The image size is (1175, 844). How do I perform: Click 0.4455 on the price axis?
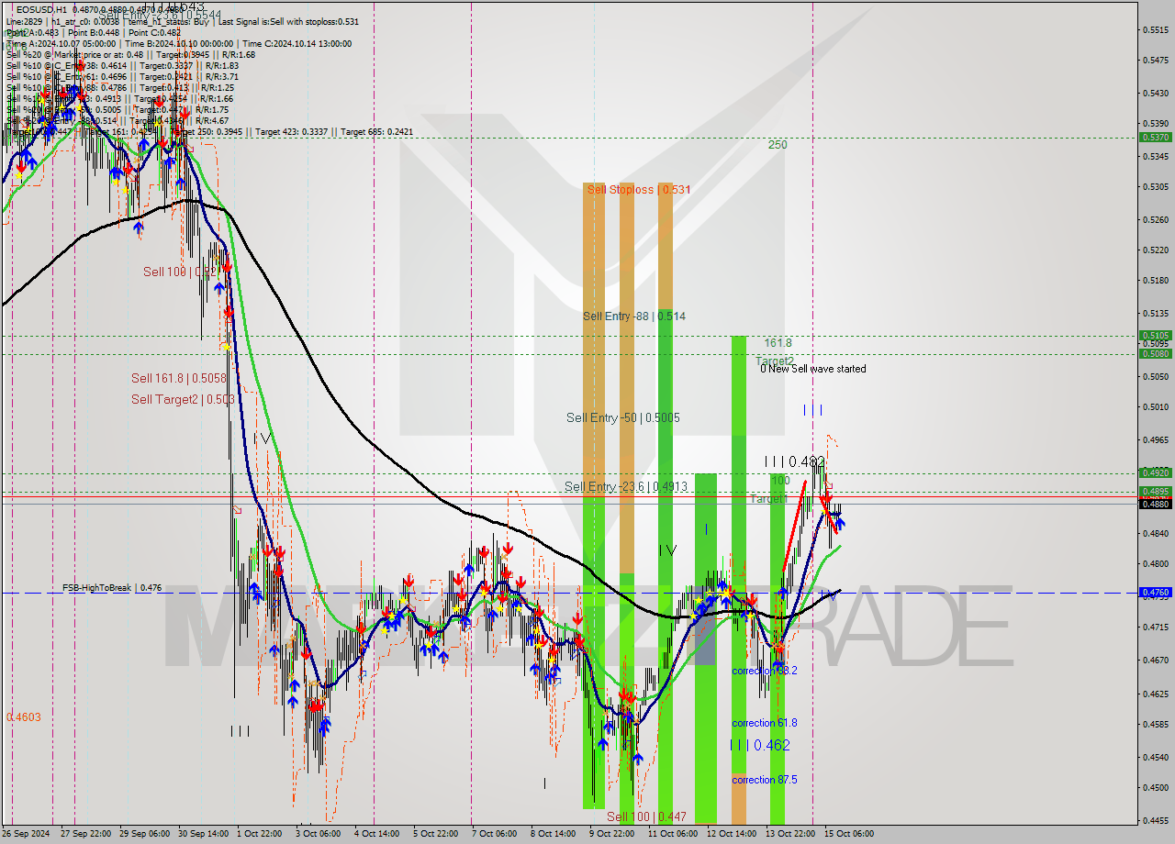pos(1155,820)
